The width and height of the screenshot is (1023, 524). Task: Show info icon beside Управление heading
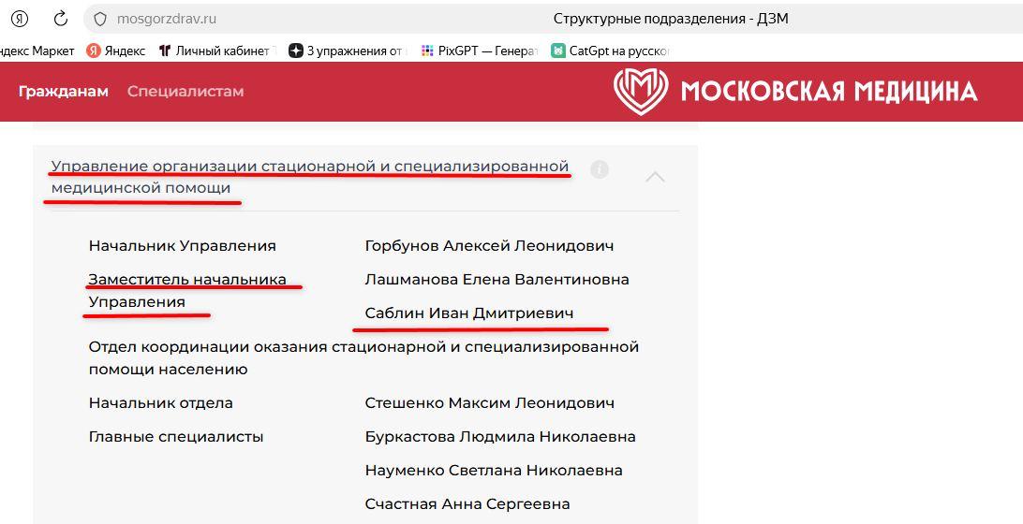click(599, 170)
